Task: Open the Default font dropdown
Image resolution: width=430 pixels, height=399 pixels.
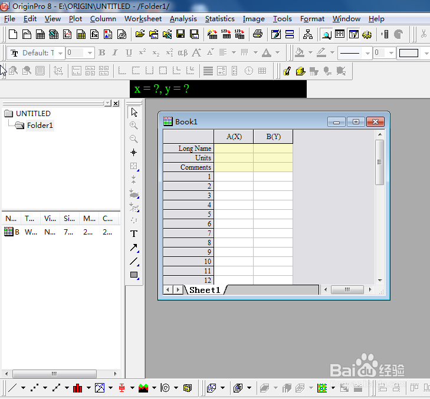Action: tap(60, 53)
